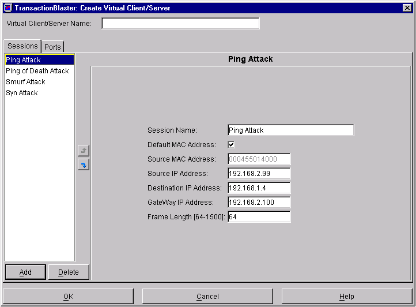Click the Frame Length [64-1500] label

(186, 217)
